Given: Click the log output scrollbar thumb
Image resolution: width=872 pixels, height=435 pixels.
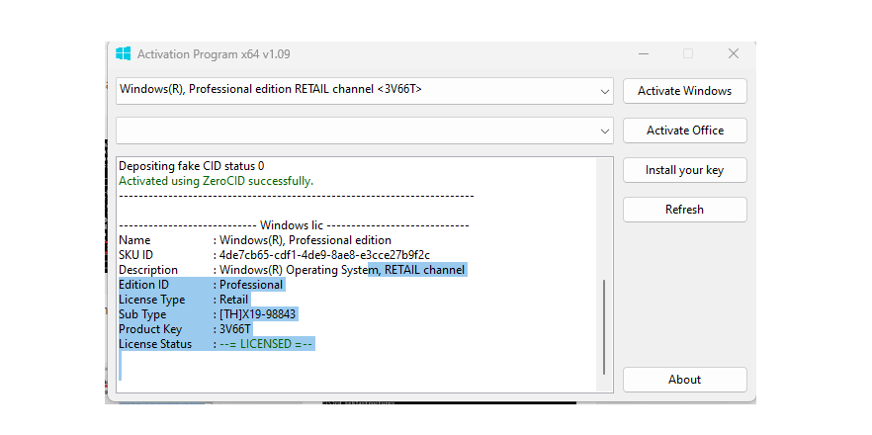Looking at the screenshot, I should (x=603, y=327).
